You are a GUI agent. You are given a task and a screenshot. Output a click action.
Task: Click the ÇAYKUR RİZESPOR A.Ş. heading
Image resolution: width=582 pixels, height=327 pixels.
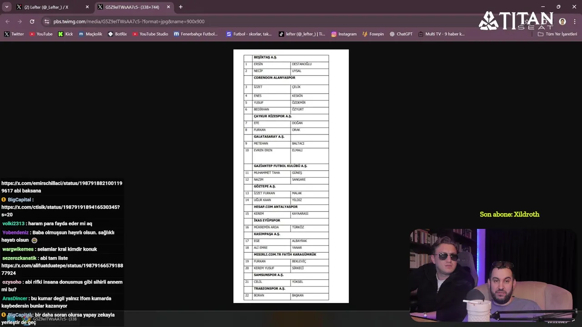(273, 116)
